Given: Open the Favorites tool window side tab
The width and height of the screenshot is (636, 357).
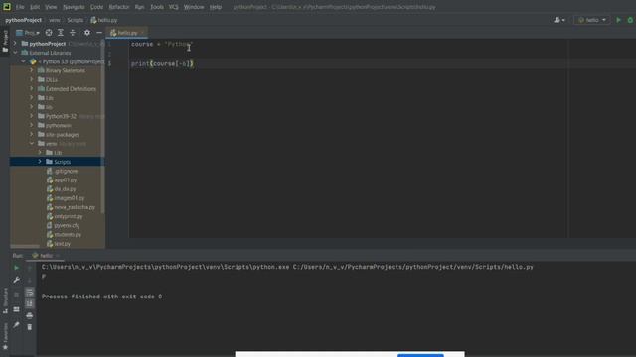Looking at the screenshot, I should coord(5,336).
